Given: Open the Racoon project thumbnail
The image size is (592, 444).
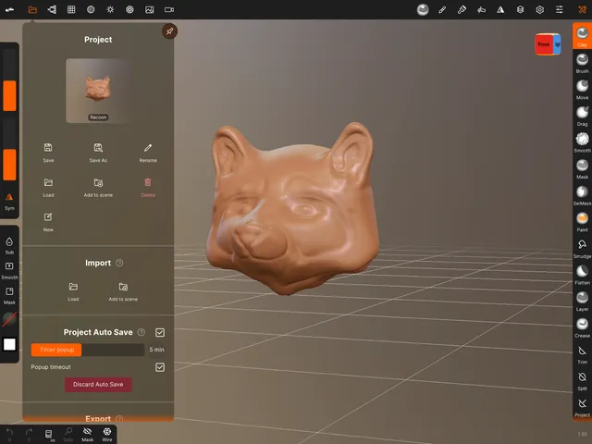Looking at the screenshot, I should (x=98, y=91).
